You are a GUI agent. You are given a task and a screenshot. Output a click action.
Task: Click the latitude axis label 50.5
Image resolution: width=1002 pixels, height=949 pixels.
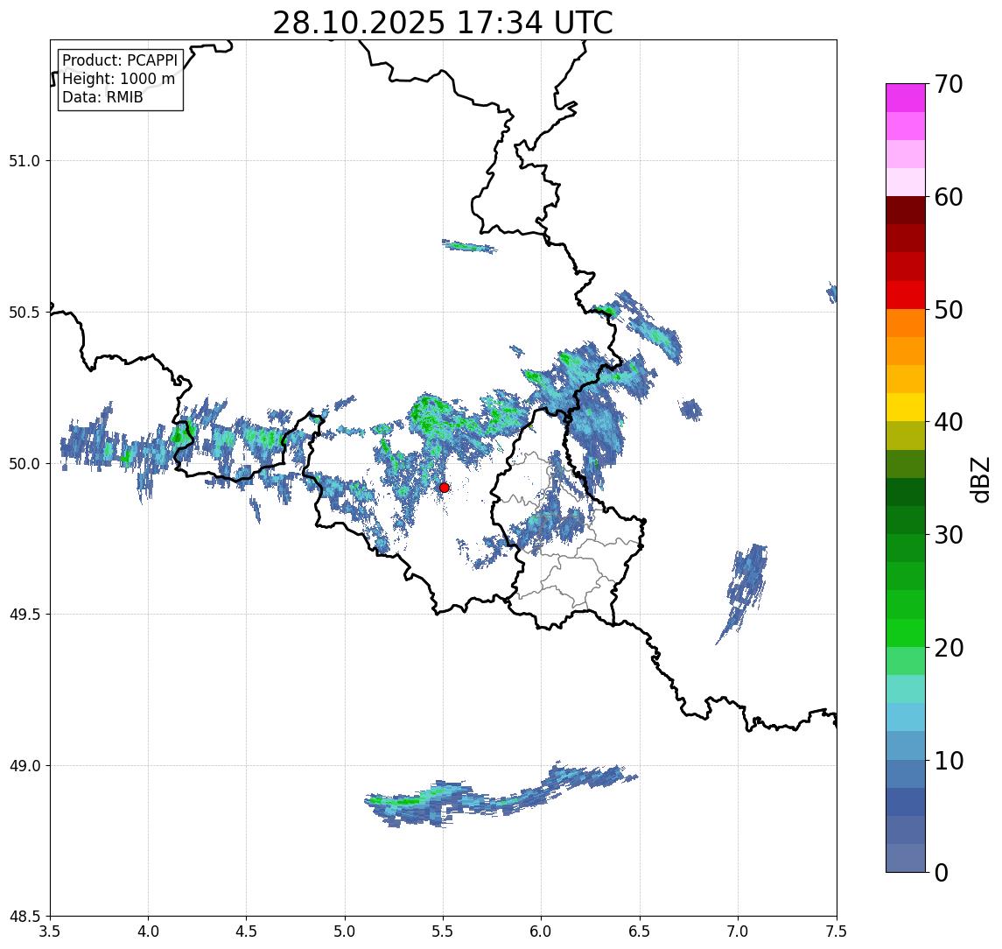[x=25, y=312]
